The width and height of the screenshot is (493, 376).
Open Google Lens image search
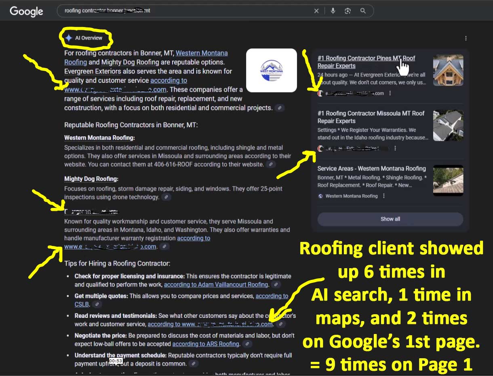[348, 11]
